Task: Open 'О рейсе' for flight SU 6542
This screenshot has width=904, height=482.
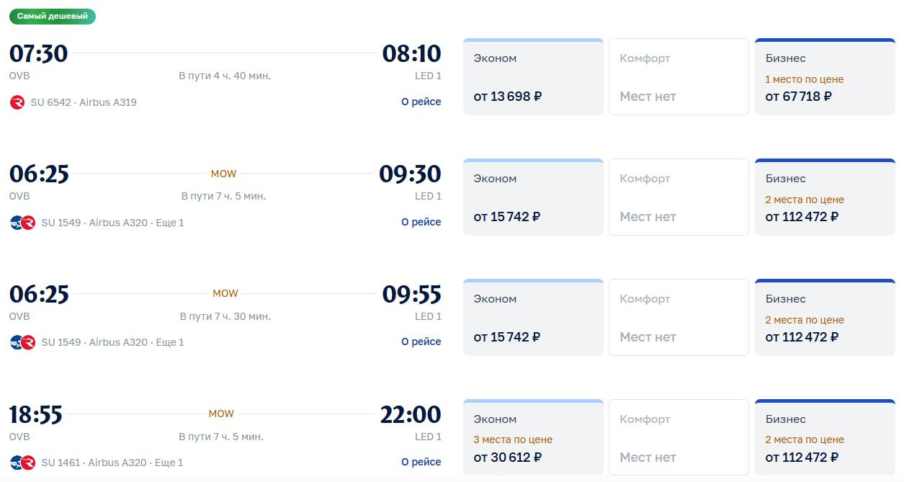Action: 421,102
